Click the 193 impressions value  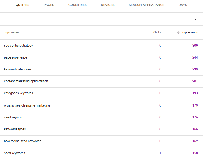click(x=195, y=93)
